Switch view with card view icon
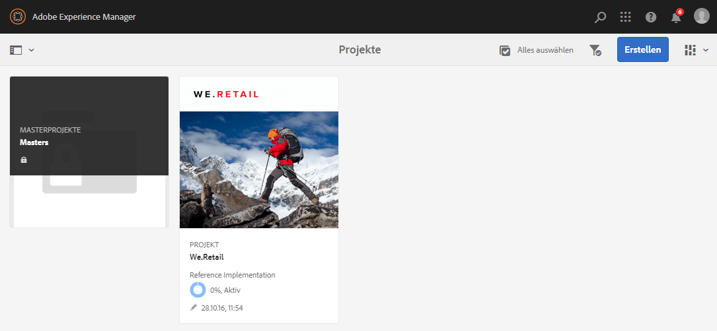This screenshot has height=331, width=717. 690,50
